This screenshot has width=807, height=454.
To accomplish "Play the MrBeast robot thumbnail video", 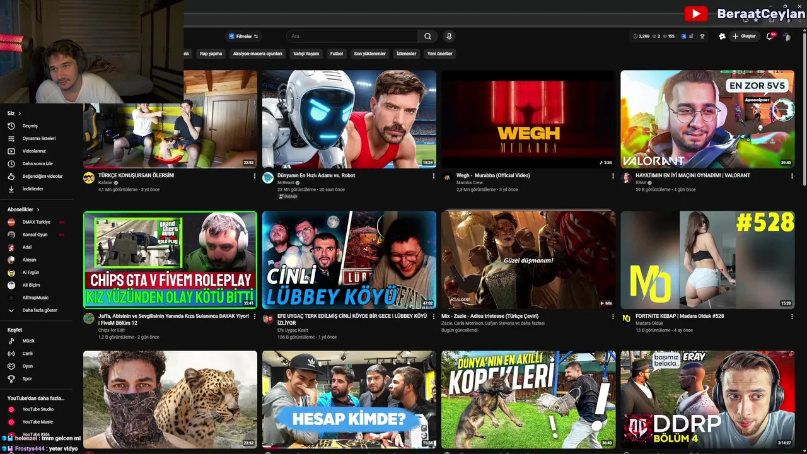I will pos(349,119).
